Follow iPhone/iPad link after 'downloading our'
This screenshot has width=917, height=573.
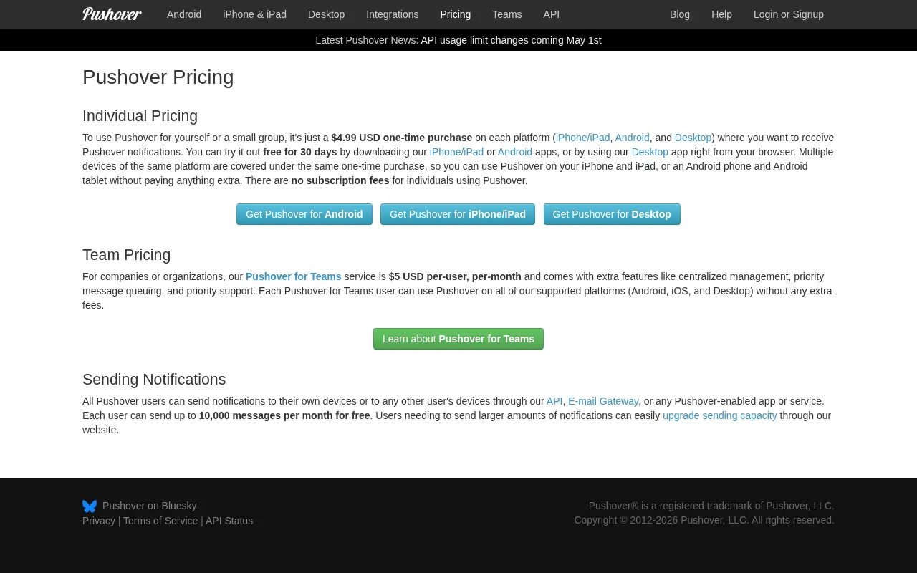(456, 152)
